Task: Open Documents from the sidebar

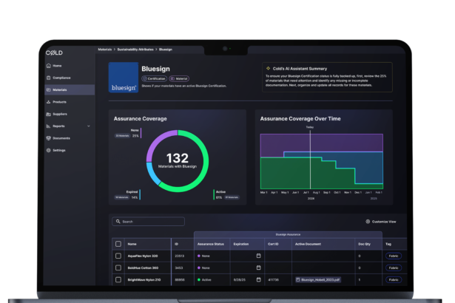Action: 49,138
